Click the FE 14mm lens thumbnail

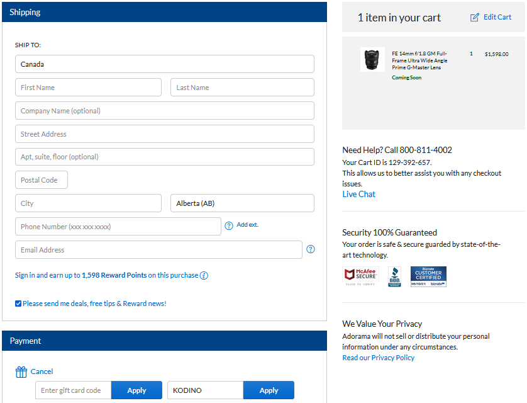[x=372, y=60]
